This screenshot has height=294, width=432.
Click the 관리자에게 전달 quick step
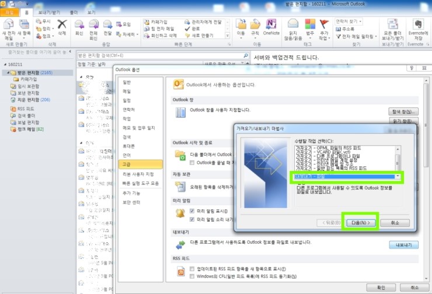(x=203, y=22)
